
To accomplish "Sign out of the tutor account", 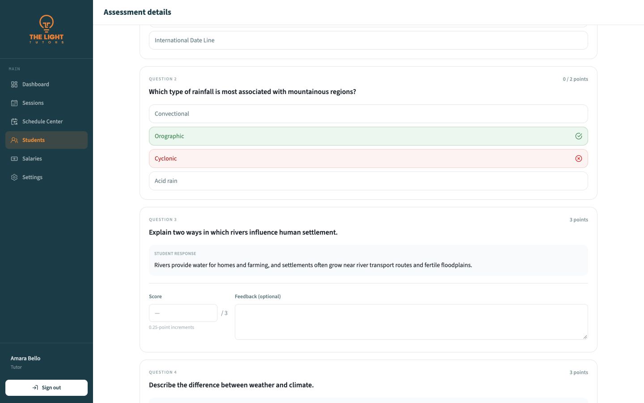I will pos(47,388).
